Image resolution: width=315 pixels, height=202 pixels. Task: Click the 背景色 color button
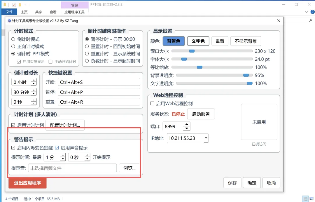[x=174, y=41]
